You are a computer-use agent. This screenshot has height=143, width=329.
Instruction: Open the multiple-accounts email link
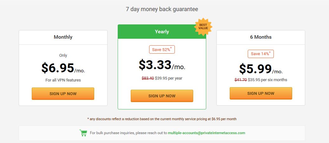(207, 133)
